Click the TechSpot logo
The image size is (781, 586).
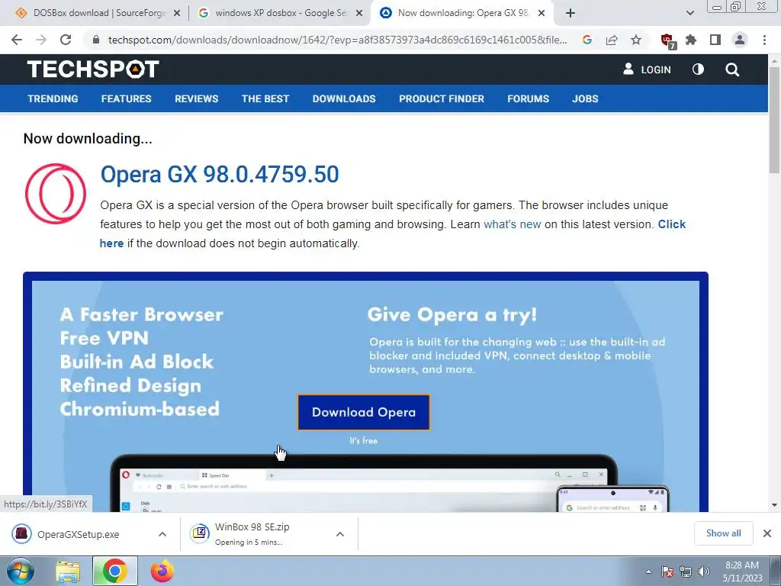pyautogui.click(x=93, y=69)
